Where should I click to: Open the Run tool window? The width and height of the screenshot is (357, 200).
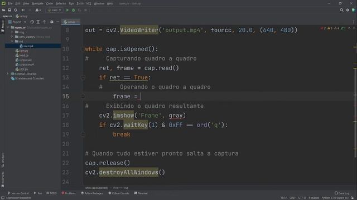38,193
